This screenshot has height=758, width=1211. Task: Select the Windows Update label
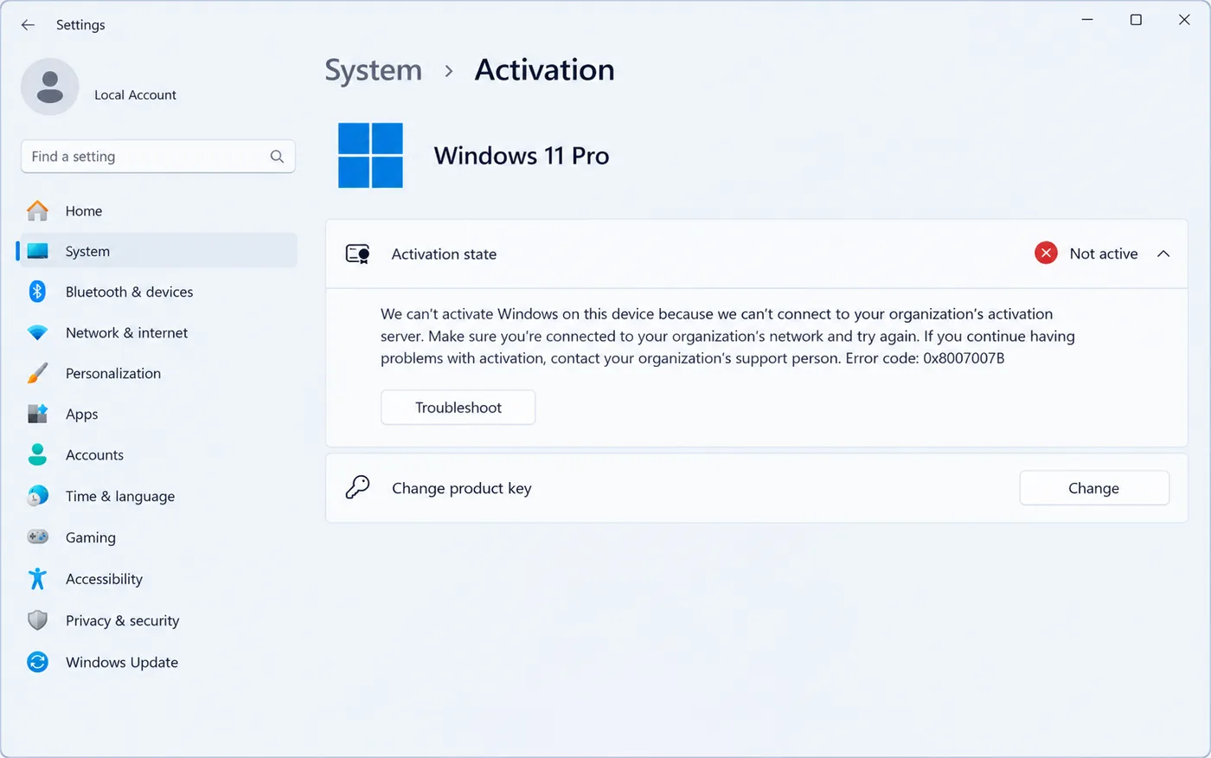(122, 662)
